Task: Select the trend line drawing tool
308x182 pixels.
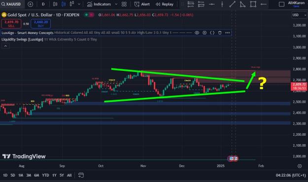Action: click(x=233, y=4)
